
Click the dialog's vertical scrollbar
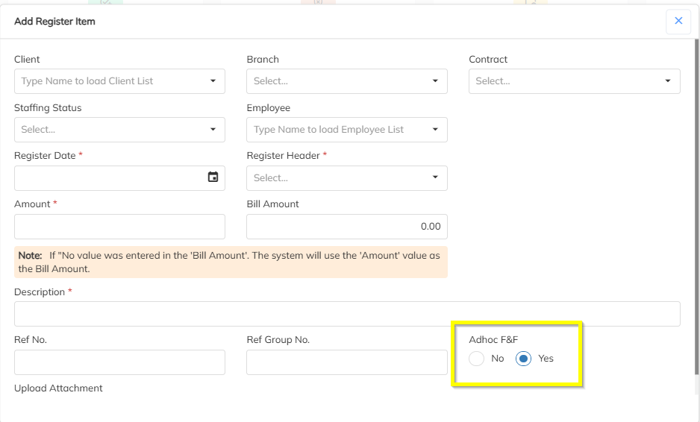point(697,224)
